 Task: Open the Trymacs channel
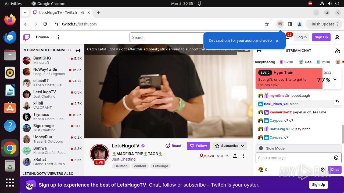tap(52, 117)
